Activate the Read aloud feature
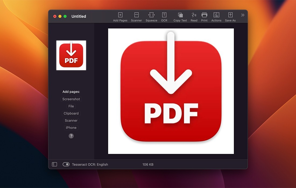Screen dimensions: 296x188 click(194, 17)
